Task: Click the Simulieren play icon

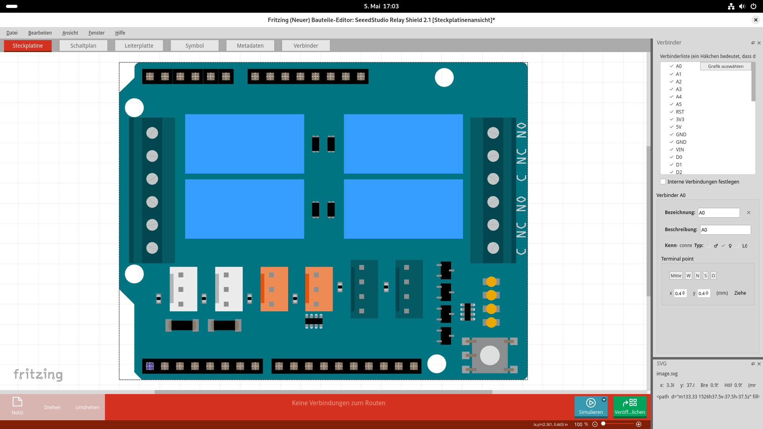Action: tap(591, 403)
